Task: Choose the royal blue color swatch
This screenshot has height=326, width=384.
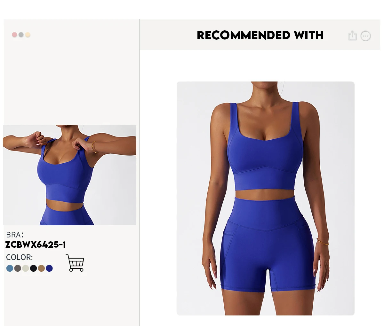Action: (x=49, y=268)
